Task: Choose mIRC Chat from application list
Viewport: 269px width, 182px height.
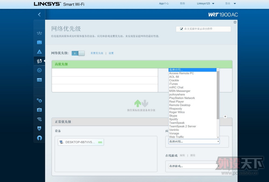Action: (193, 87)
